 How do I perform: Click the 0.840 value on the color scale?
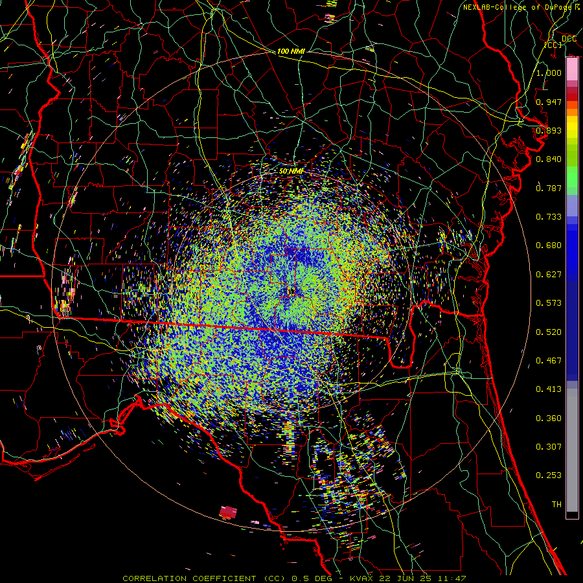tap(549, 159)
